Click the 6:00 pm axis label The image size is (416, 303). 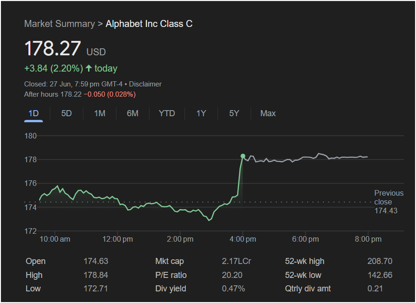306,239
